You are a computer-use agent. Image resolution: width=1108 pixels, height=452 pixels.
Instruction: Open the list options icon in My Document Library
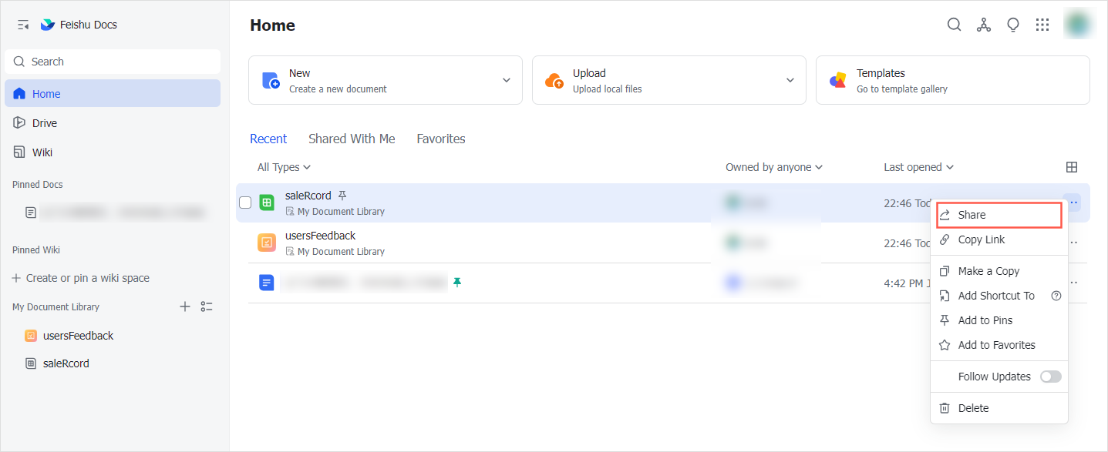click(207, 306)
